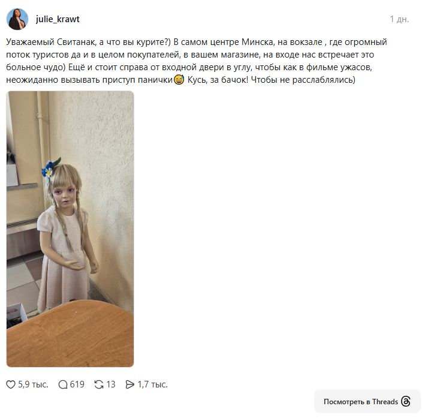Click the word "Минска" in post text
The width and height of the screenshot is (425, 418).
pos(257,42)
